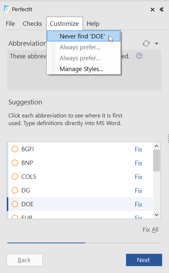Click the scrollbar thumb in suggestion list
Viewport: 169px width, 273px height.
(156, 161)
